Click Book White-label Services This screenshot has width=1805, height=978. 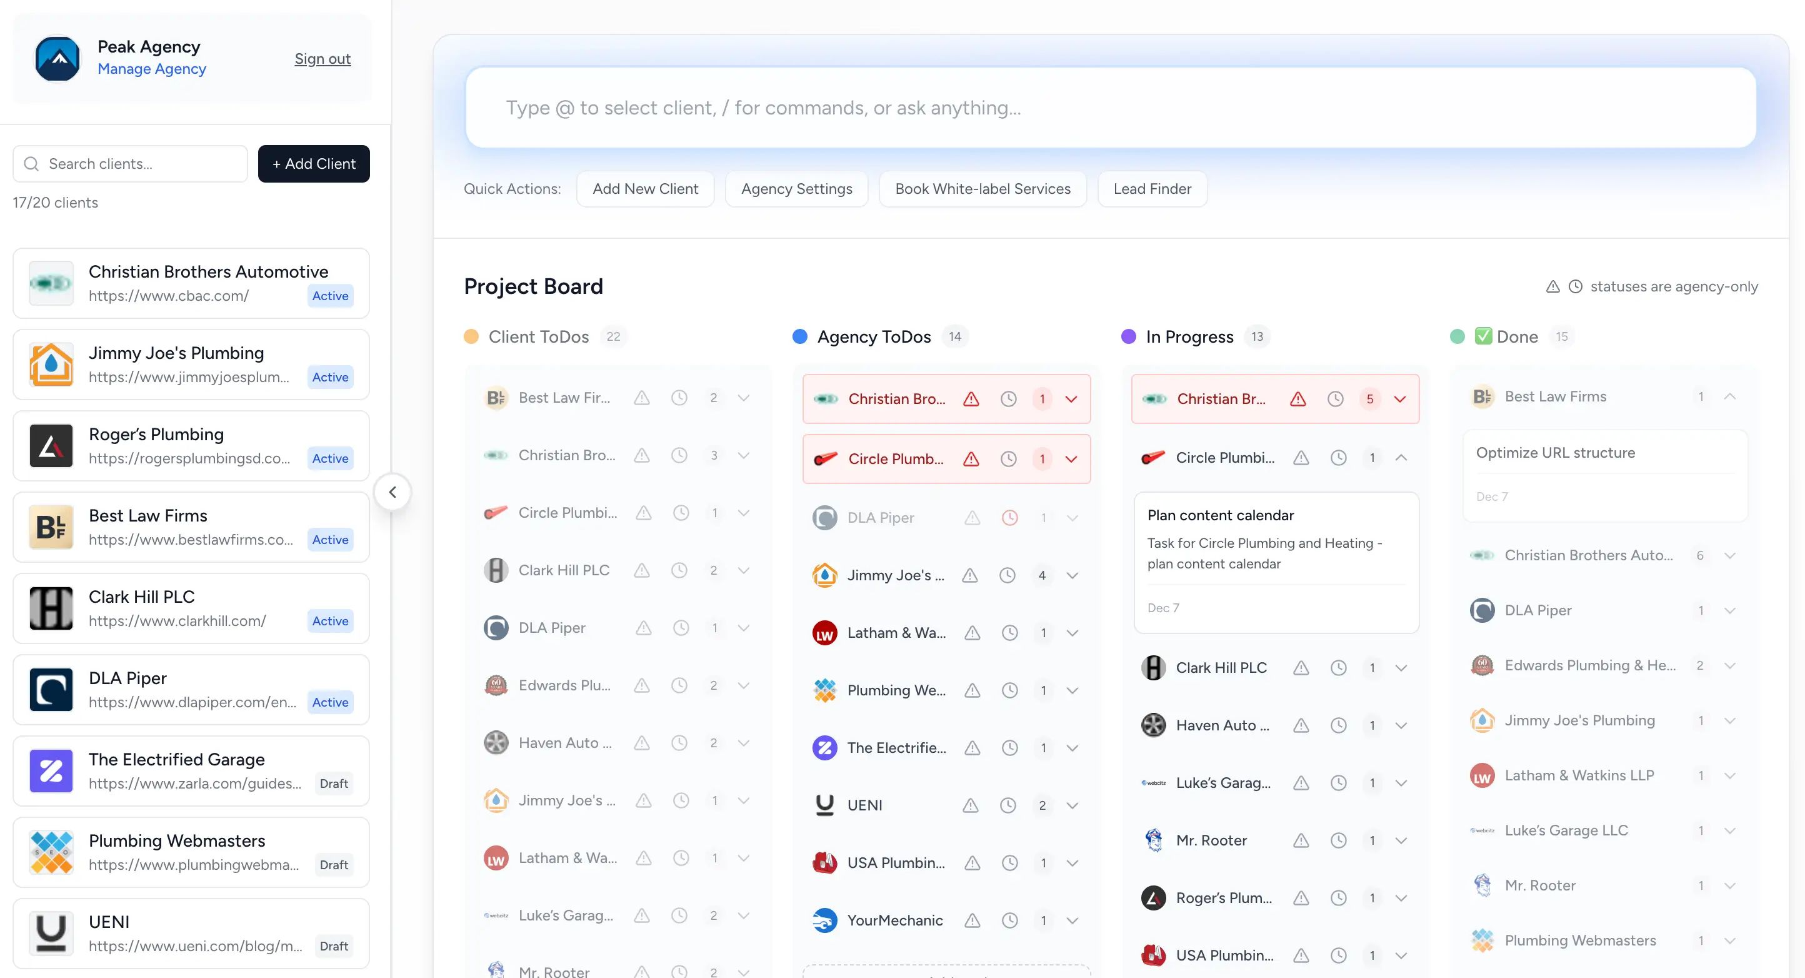983,189
